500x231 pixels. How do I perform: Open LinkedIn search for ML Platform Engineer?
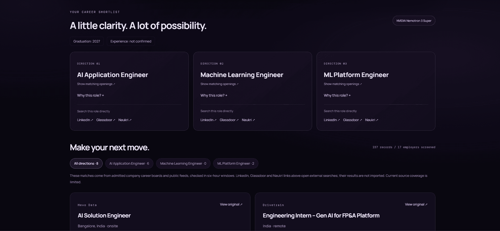[x=332, y=120]
